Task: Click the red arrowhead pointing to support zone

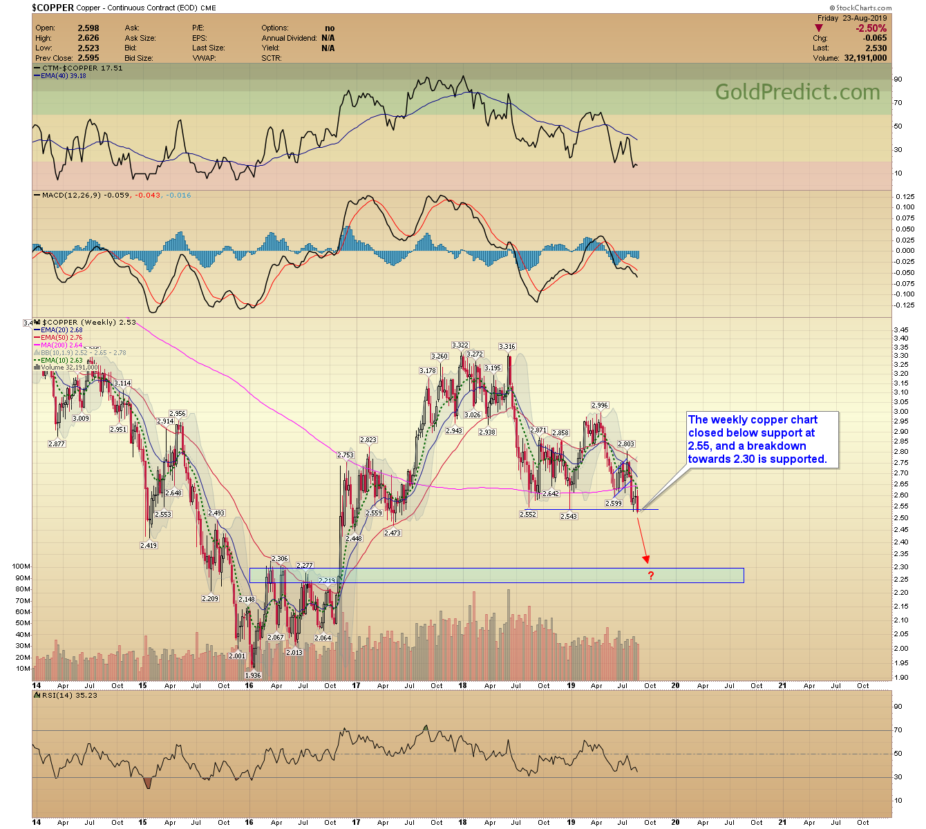Action: pyautogui.click(x=646, y=559)
